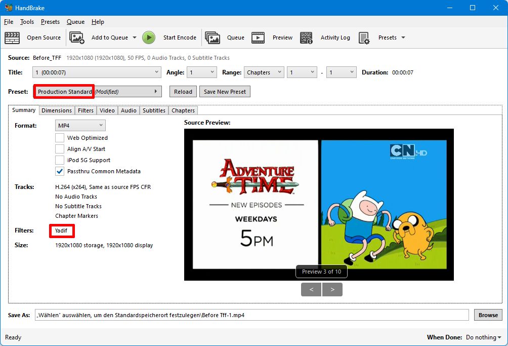
Task: Open the Title dropdown
Action: pos(97,72)
